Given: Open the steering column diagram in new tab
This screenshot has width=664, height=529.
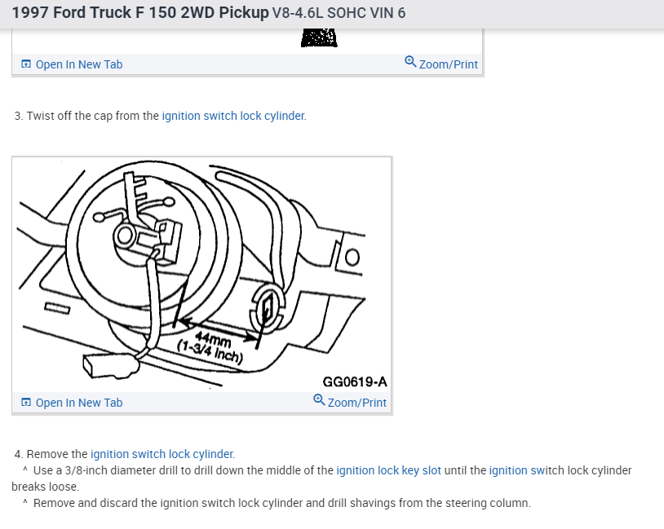Looking at the screenshot, I should click(x=72, y=403).
